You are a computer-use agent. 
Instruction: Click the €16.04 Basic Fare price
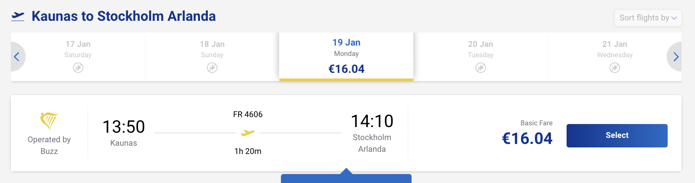527,138
